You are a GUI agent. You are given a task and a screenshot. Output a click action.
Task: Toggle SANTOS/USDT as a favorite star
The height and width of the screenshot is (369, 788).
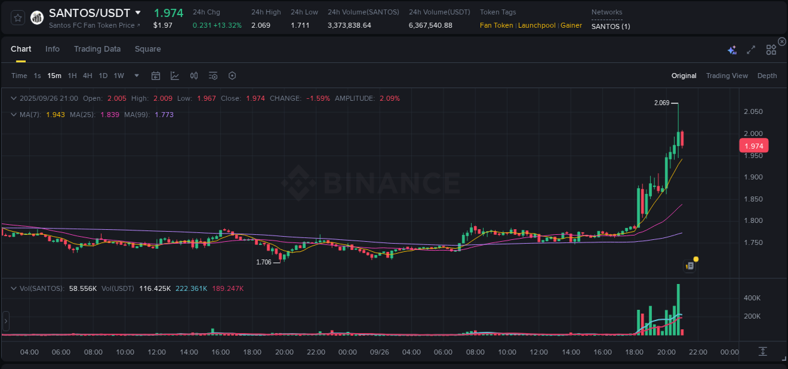tap(17, 18)
